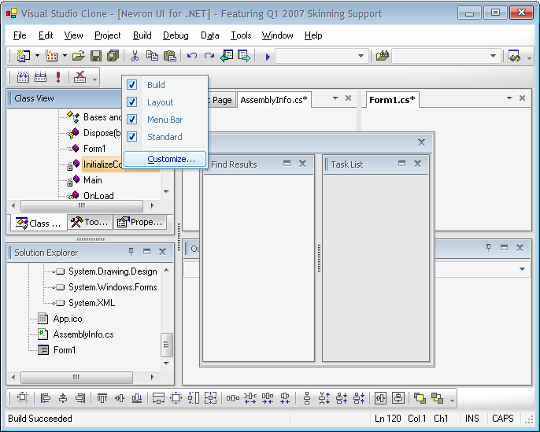This screenshot has height=432, width=540.
Task: Click the Paste clipboard icon
Action: tap(169, 56)
